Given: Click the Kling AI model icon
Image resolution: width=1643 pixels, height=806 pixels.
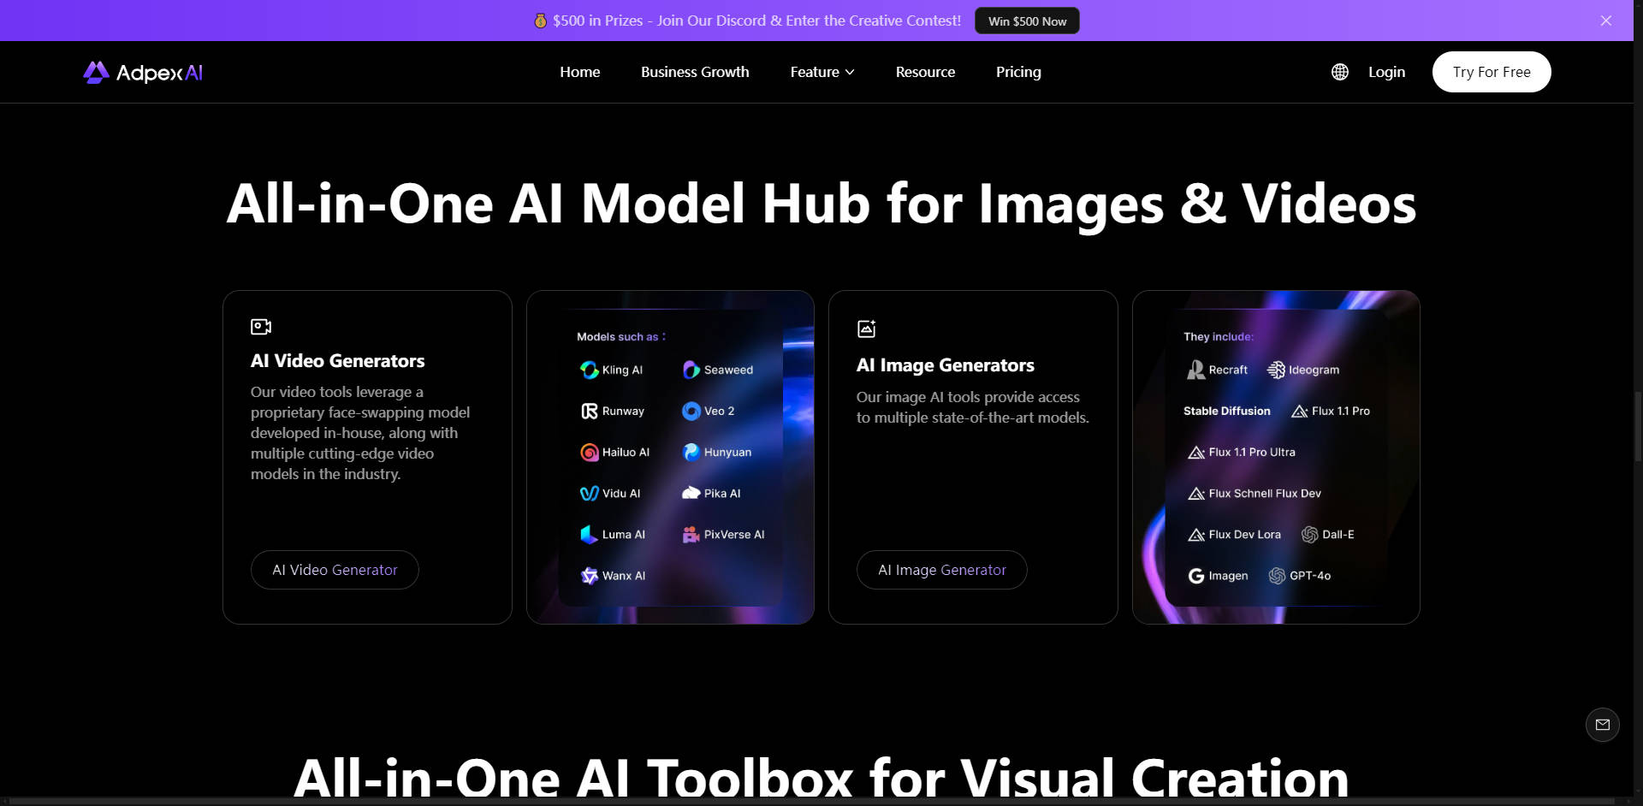Looking at the screenshot, I should pos(590,370).
